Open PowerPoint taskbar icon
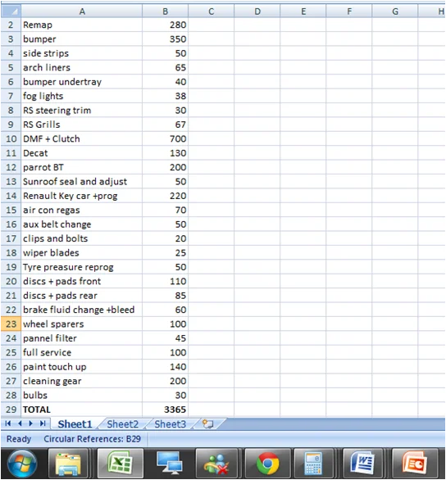The width and height of the screenshot is (446, 480). click(415, 464)
